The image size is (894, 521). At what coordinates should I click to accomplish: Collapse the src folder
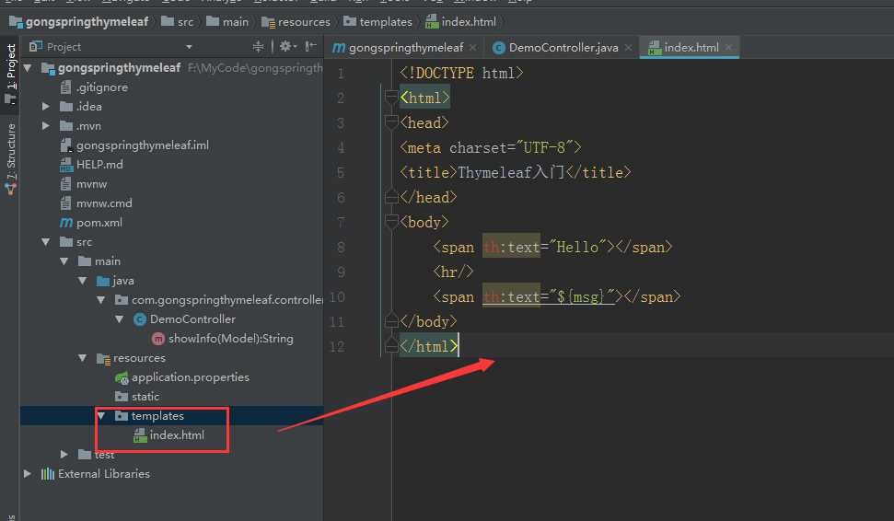pyautogui.click(x=46, y=242)
